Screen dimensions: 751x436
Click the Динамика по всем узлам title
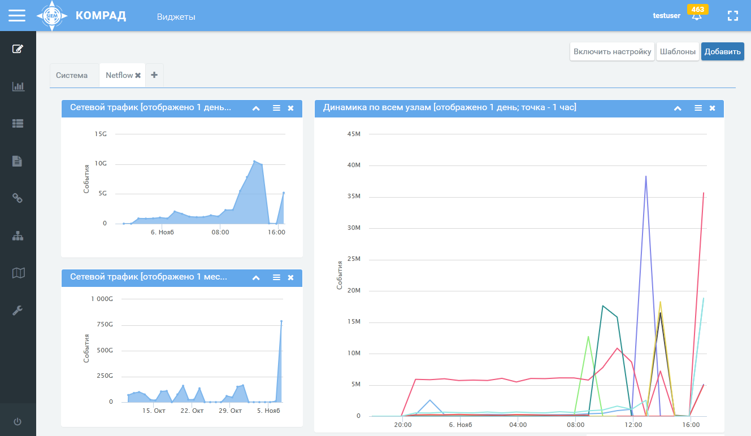(450, 107)
